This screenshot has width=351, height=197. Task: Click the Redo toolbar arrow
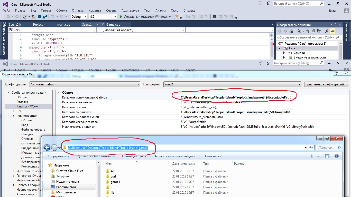click(x=62, y=17)
